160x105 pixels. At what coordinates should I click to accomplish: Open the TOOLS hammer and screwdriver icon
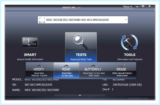(x=130, y=42)
